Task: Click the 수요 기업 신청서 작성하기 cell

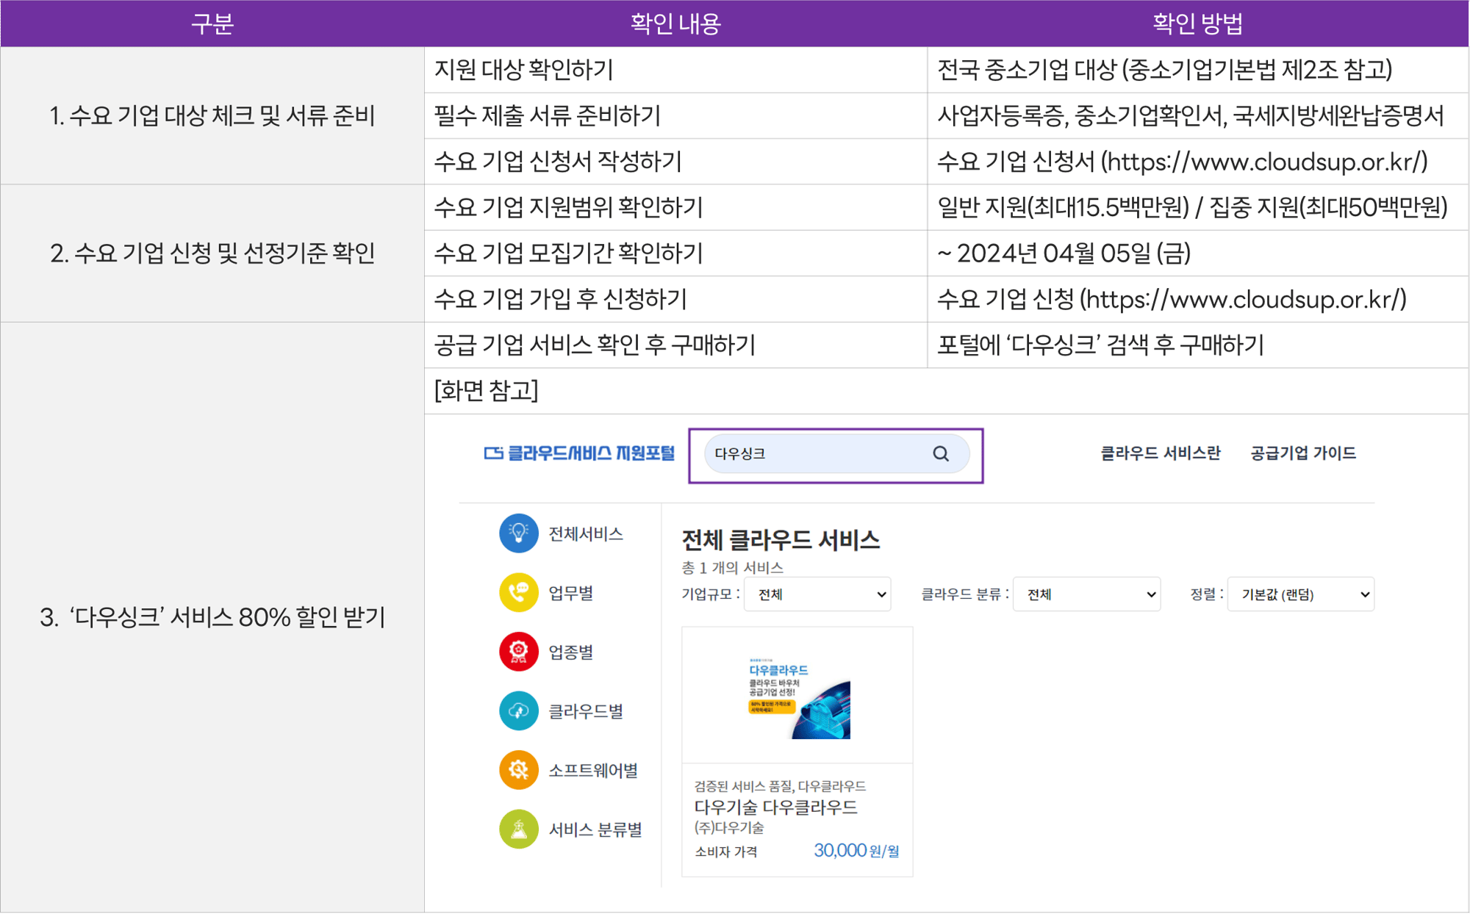Action: coord(675,162)
